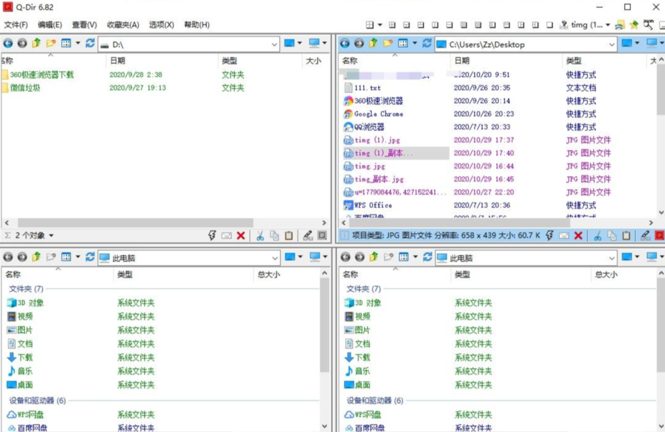Sort Desktop pane by 名称 column
The height and width of the screenshot is (432, 665).
[x=394, y=60]
